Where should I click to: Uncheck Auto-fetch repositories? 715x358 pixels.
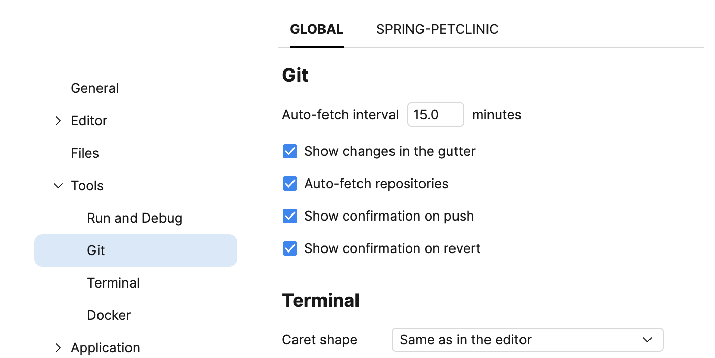click(x=289, y=183)
